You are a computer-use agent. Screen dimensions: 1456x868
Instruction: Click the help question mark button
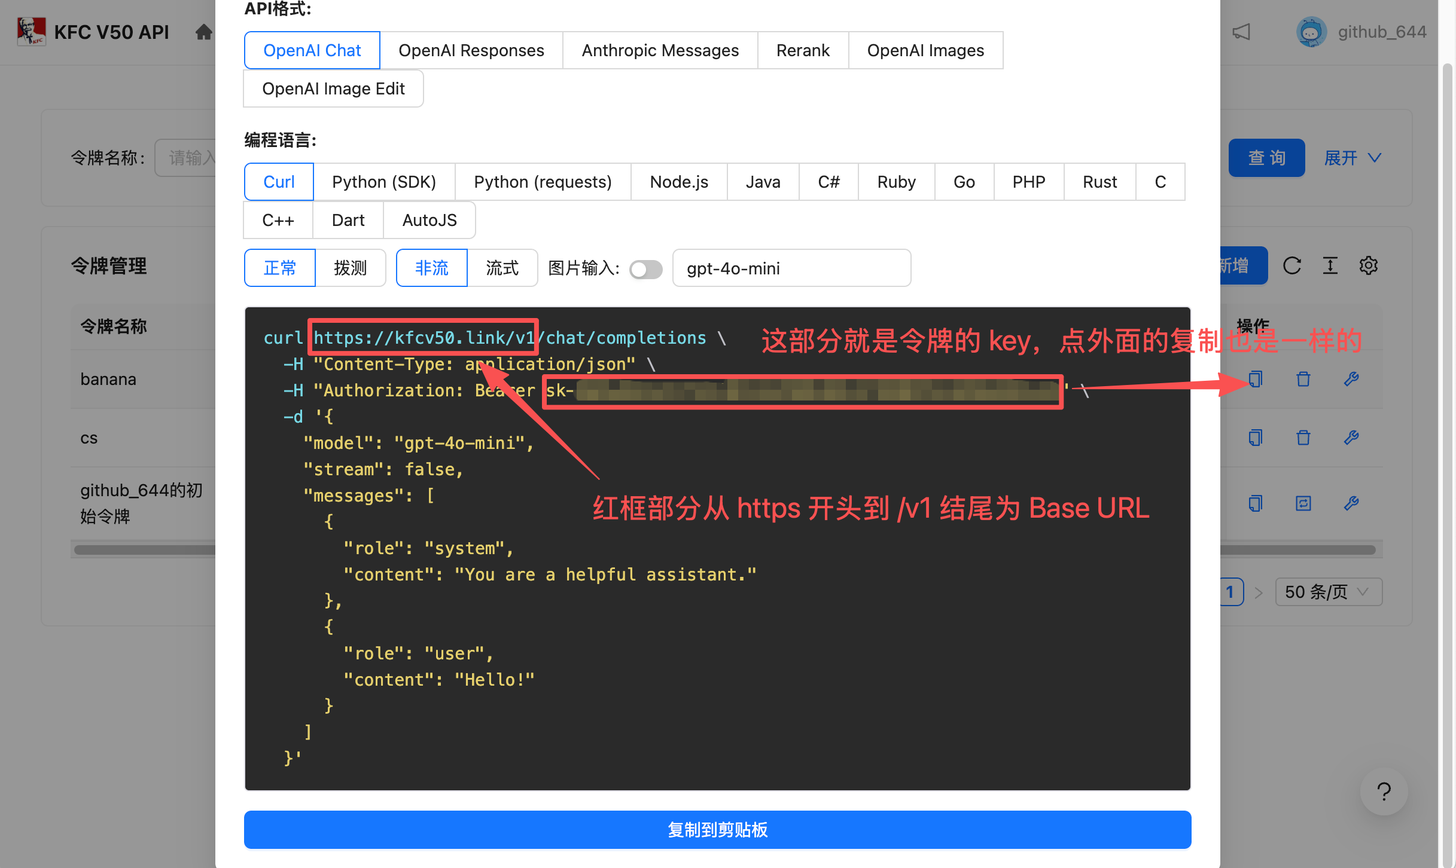pyautogui.click(x=1384, y=791)
